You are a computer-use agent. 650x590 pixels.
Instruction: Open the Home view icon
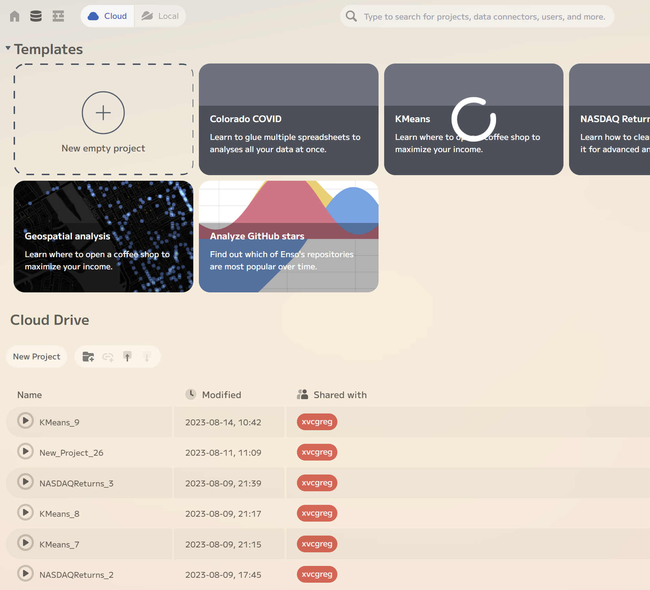(14, 16)
